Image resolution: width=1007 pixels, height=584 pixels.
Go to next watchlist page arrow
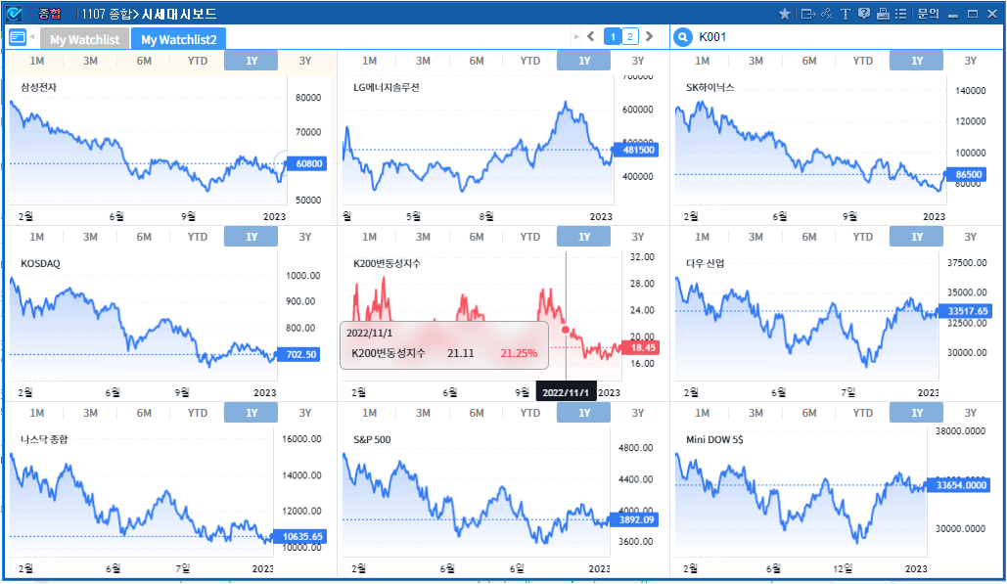(649, 37)
